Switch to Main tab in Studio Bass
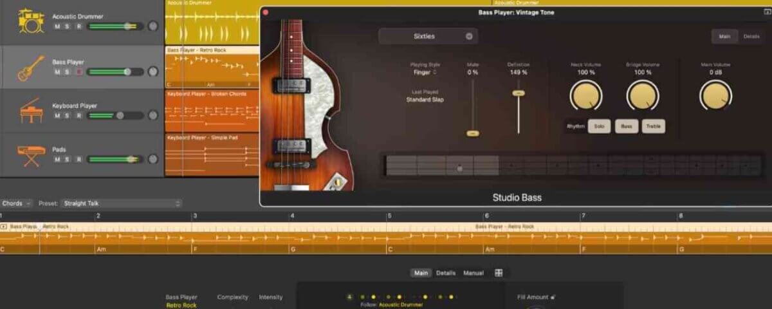772x309 pixels. 724,37
